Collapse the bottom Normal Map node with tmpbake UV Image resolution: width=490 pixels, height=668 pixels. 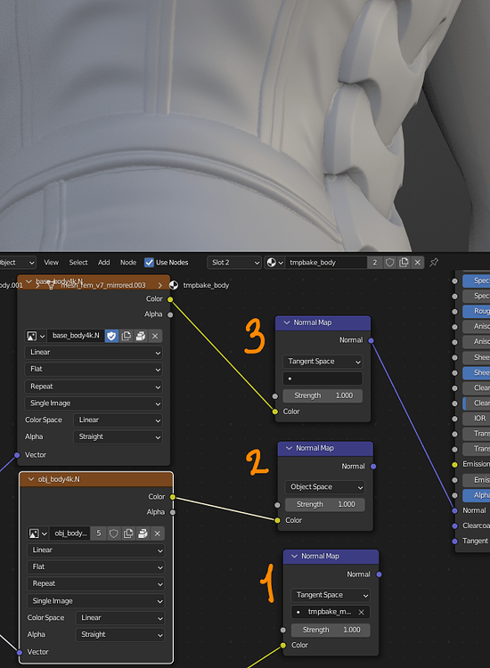click(294, 557)
